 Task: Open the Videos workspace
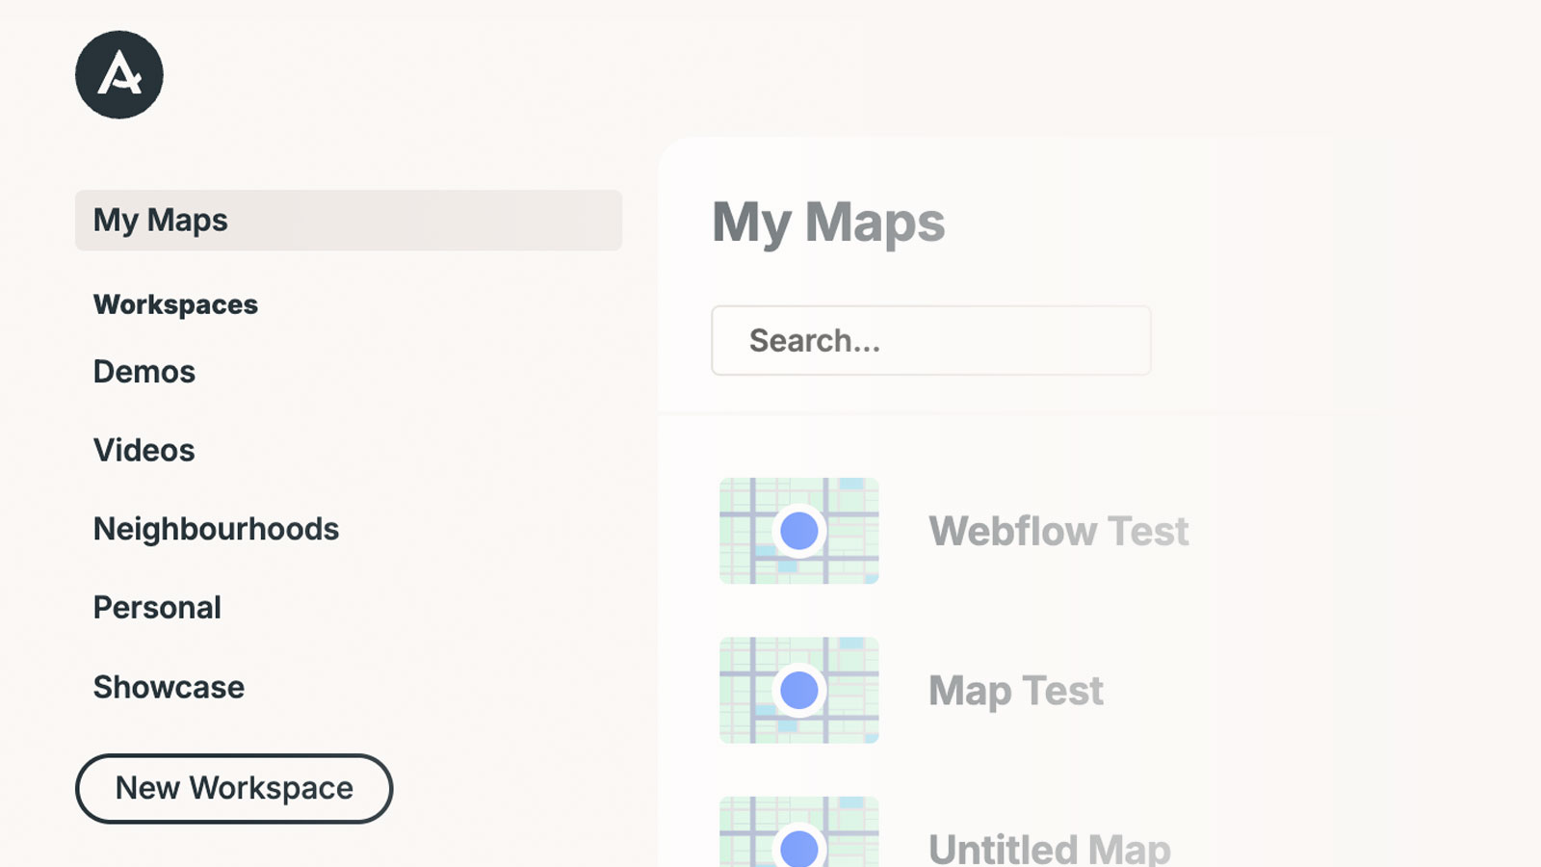(144, 450)
